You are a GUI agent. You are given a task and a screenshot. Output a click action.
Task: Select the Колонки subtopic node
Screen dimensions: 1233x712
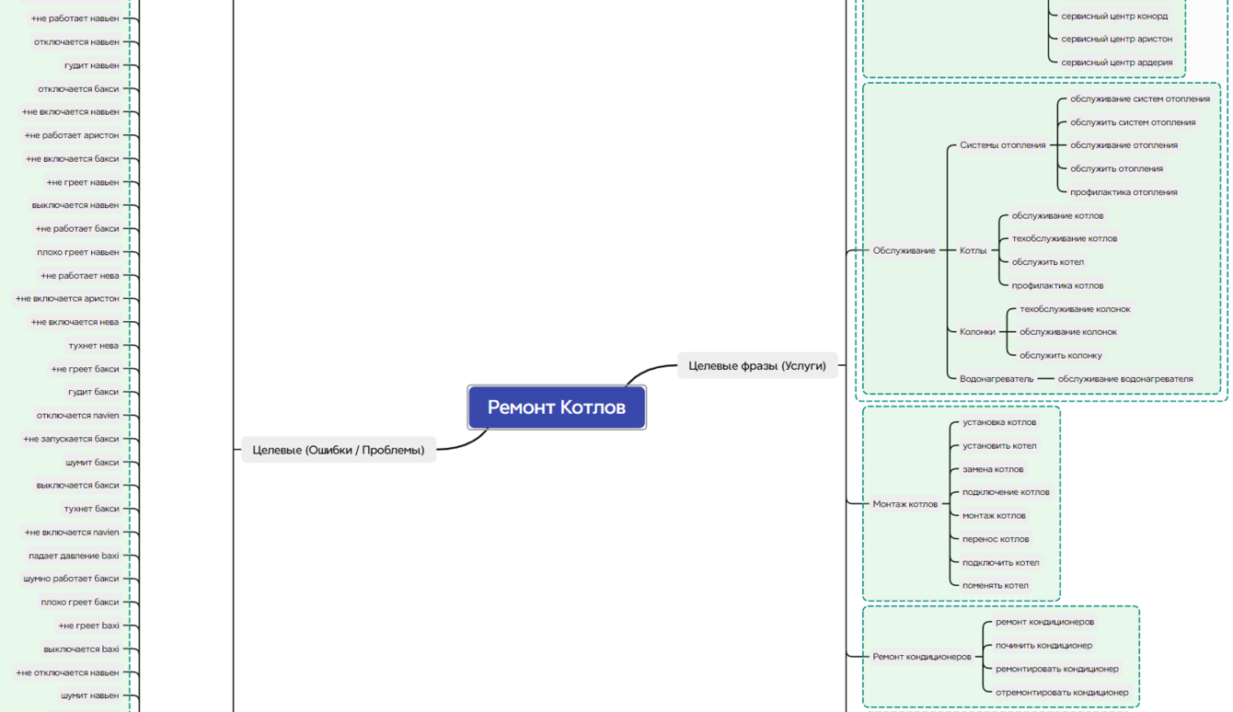pyautogui.click(x=977, y=331)
